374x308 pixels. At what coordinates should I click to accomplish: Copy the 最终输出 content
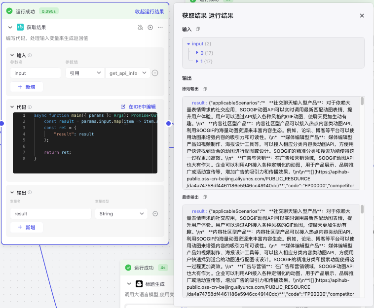pyautogui.click(x=205, y=197)
